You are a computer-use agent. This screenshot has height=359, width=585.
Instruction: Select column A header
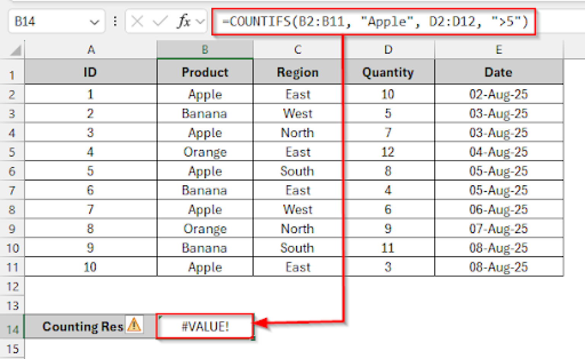point(91,50)
